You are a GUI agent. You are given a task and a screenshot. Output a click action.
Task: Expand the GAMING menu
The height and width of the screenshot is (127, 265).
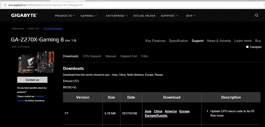pyautogui.click(x=88, y=15)
